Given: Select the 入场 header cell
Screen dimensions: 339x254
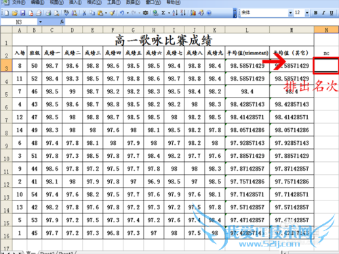Looking at the screenshot, I should (20, 53).
